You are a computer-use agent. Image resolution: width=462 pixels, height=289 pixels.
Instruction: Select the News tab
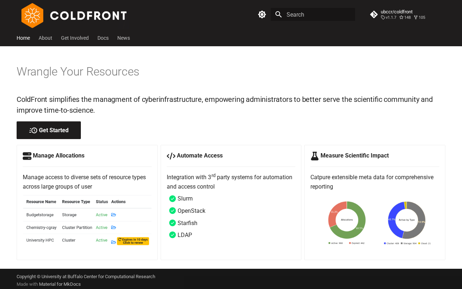click(123, 38)
